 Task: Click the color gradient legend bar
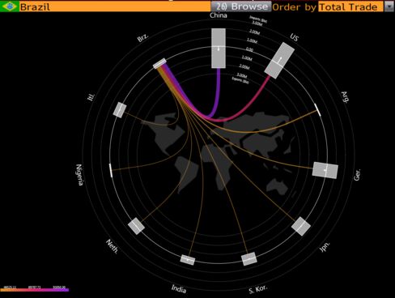(35, 290)
